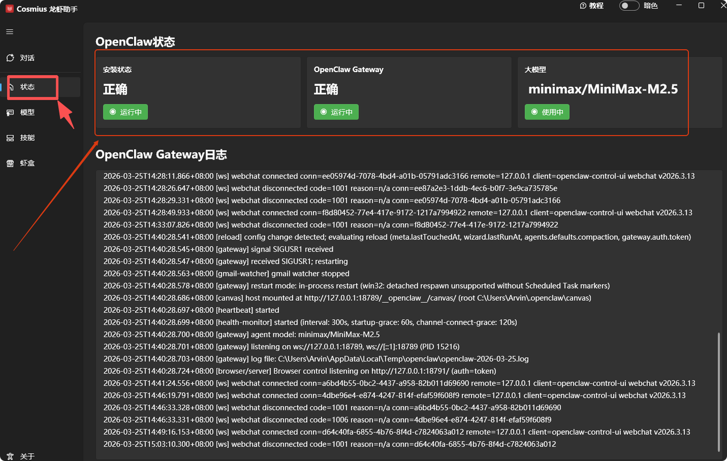
Task: Click the log line 'restart mode: in-process restart'
Action: pyautogui.click(x=356, y=286)
